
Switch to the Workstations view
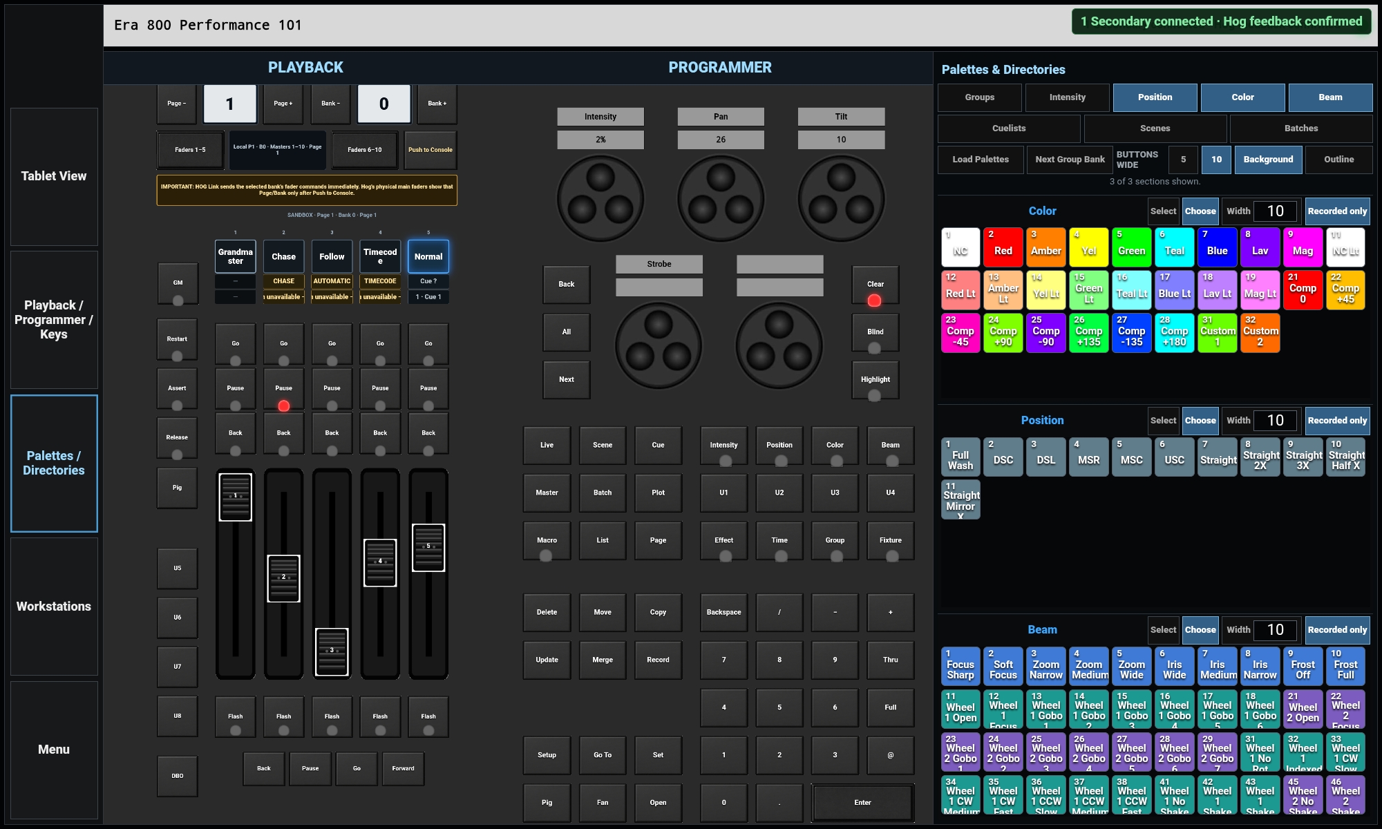tap(54, 607)
